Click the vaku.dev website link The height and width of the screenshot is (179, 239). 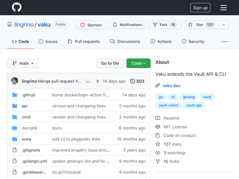171,86
